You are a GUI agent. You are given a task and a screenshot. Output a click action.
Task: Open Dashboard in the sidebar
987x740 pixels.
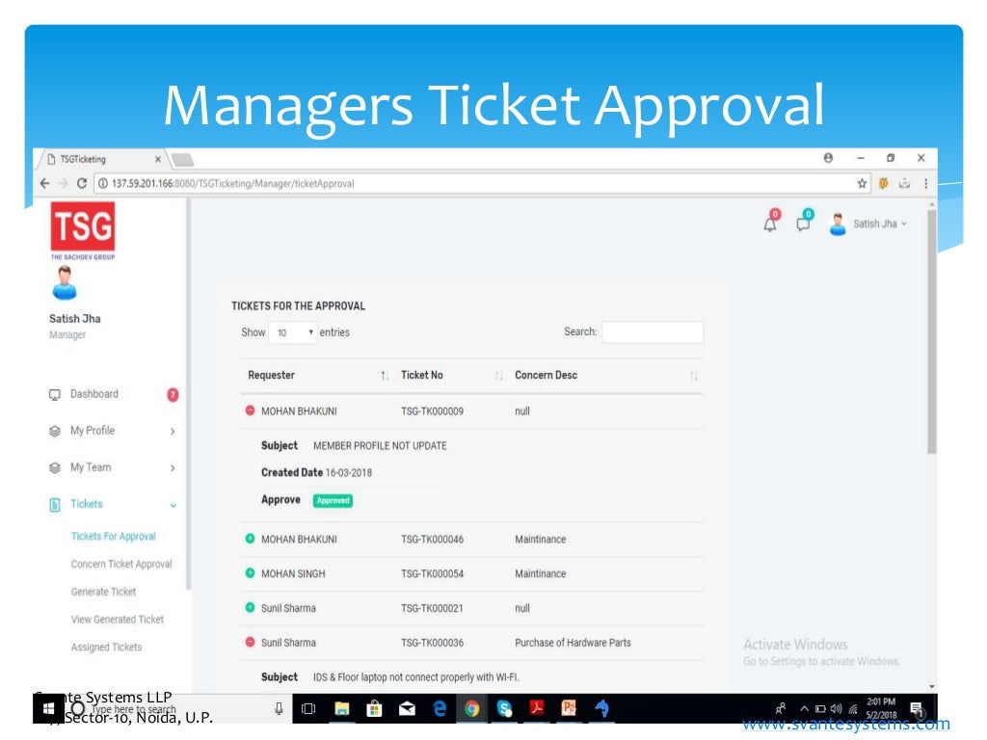(x=93, y=394)
